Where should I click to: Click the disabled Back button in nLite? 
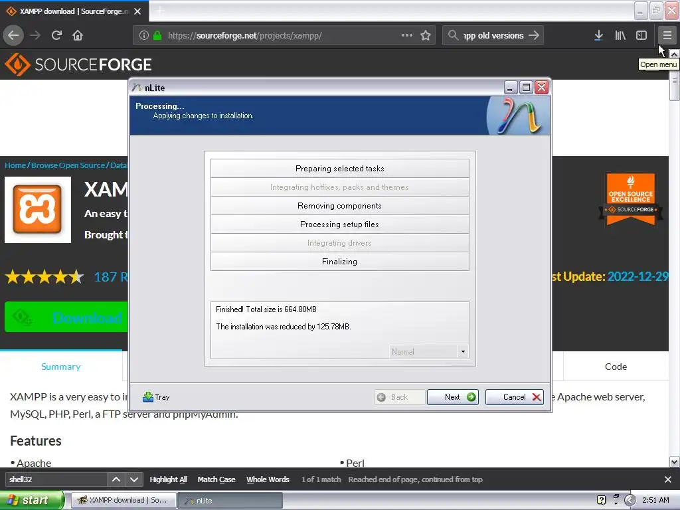pos(399,397)
